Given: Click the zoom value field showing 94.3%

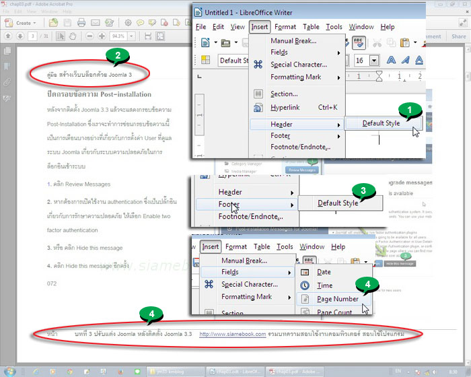Looking at the screenshot, I should (118, 36).
